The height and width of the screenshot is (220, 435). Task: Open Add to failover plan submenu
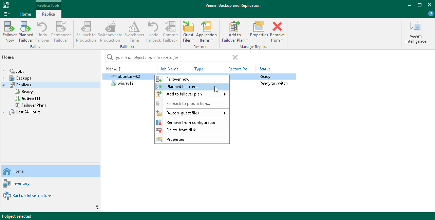click(x=192, y=94)
